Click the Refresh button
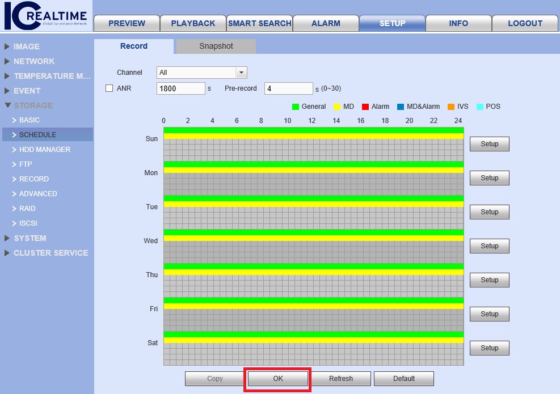 pos(341,379)
